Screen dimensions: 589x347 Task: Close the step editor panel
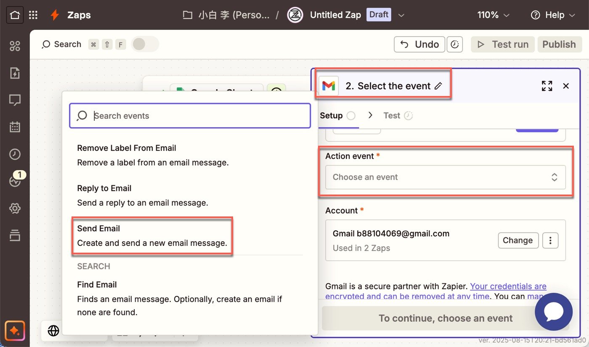(x=566, y=86)
